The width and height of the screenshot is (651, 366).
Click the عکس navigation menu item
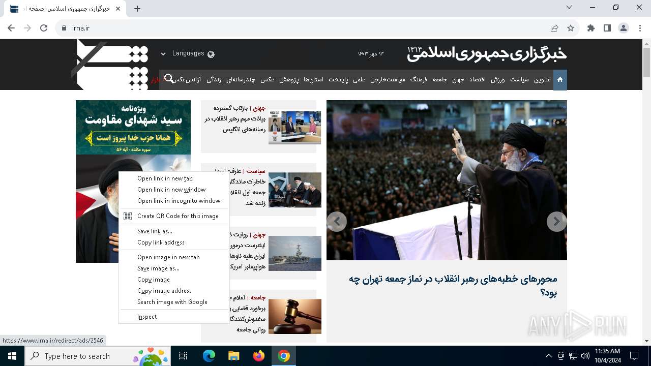tap(268, 80)
